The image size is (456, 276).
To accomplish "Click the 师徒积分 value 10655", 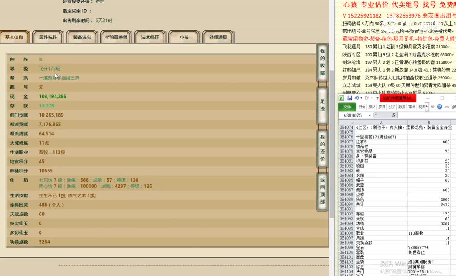I will (x=46, y=171).
